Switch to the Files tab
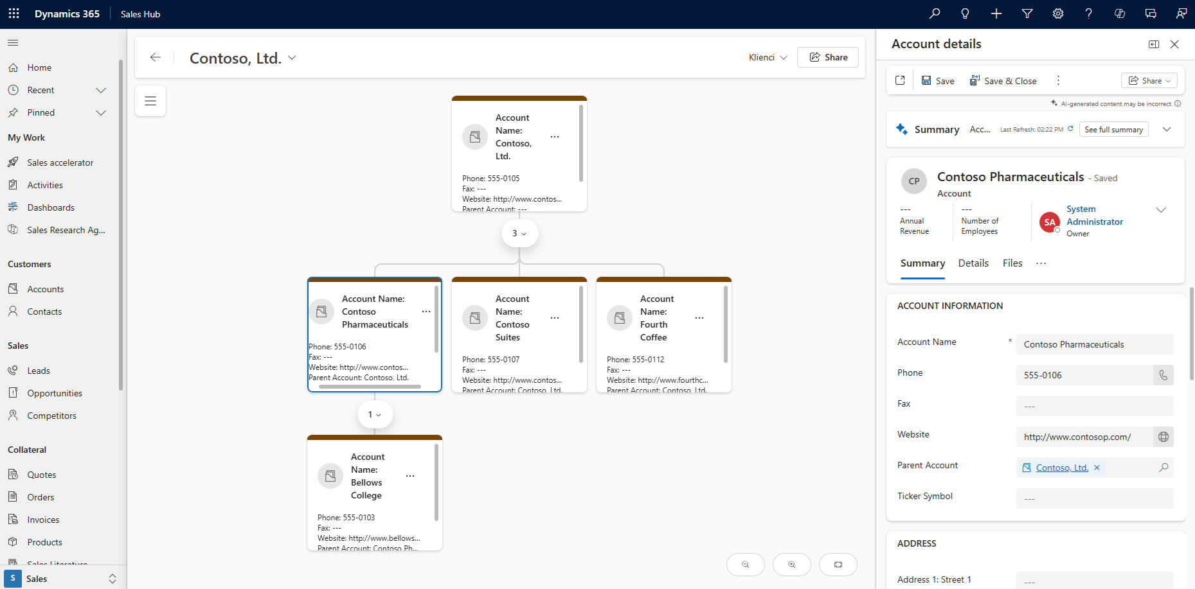The image size is (1195, 589). 1012,263
